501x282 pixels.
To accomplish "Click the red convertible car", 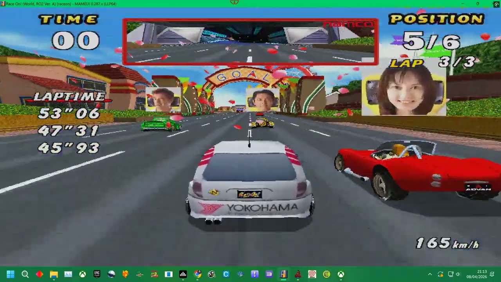I will pyautogui.click(x=417, y=170).
